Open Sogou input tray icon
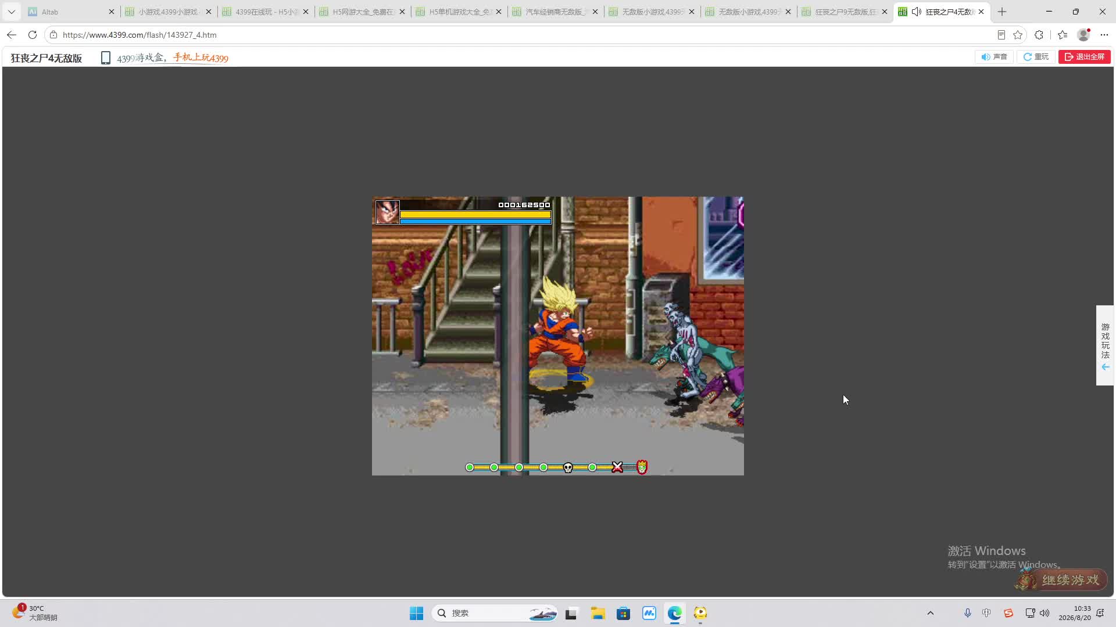 (x=1008, y=613)
